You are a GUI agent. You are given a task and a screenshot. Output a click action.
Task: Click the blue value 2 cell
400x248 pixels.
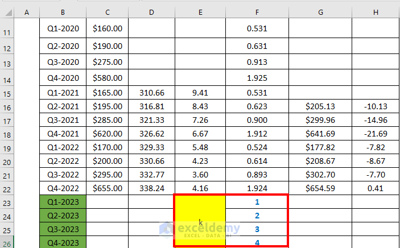(x=257, y=216)
